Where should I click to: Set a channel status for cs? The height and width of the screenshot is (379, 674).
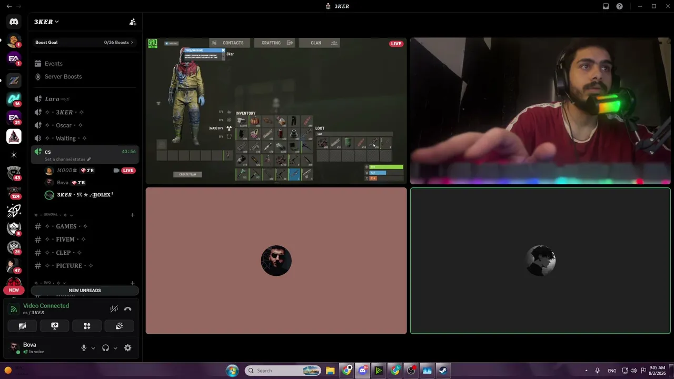[67, 159]
